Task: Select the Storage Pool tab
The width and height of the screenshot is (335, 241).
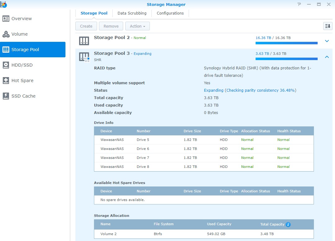Action: (x=94, y=13)
